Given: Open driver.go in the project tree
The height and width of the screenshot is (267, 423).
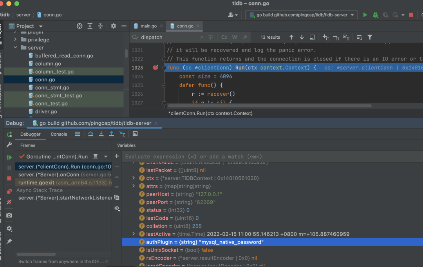Looking at the screenshot, I should click(46, 112).
